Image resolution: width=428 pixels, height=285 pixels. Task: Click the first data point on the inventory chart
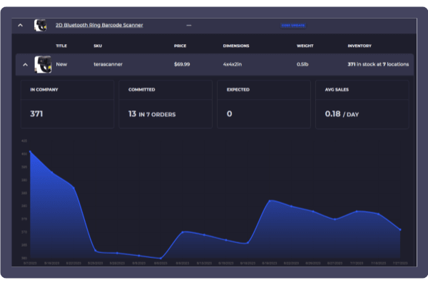(30, 151)
